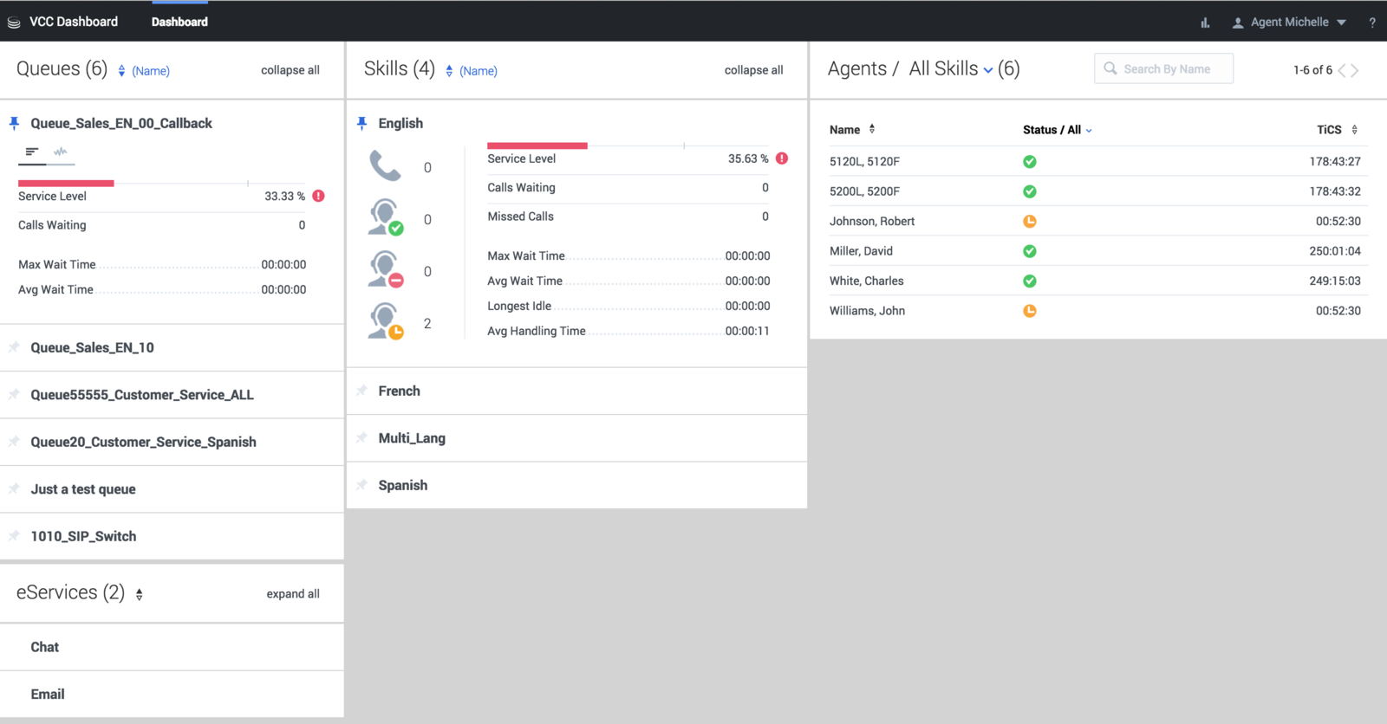The height and width of the screenshot is (724, 1387).
Task: Select the Dashboard tab
Action: tap(179, 22)
